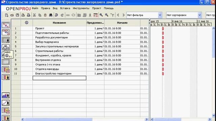216x121 pixels.
Task: Open Find with the binoculars icon
Action: [51, 15]
